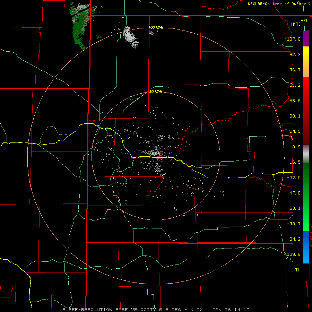Click the -16.5 legend value
This screenshot has height=312, width=312.
[294, 162]
